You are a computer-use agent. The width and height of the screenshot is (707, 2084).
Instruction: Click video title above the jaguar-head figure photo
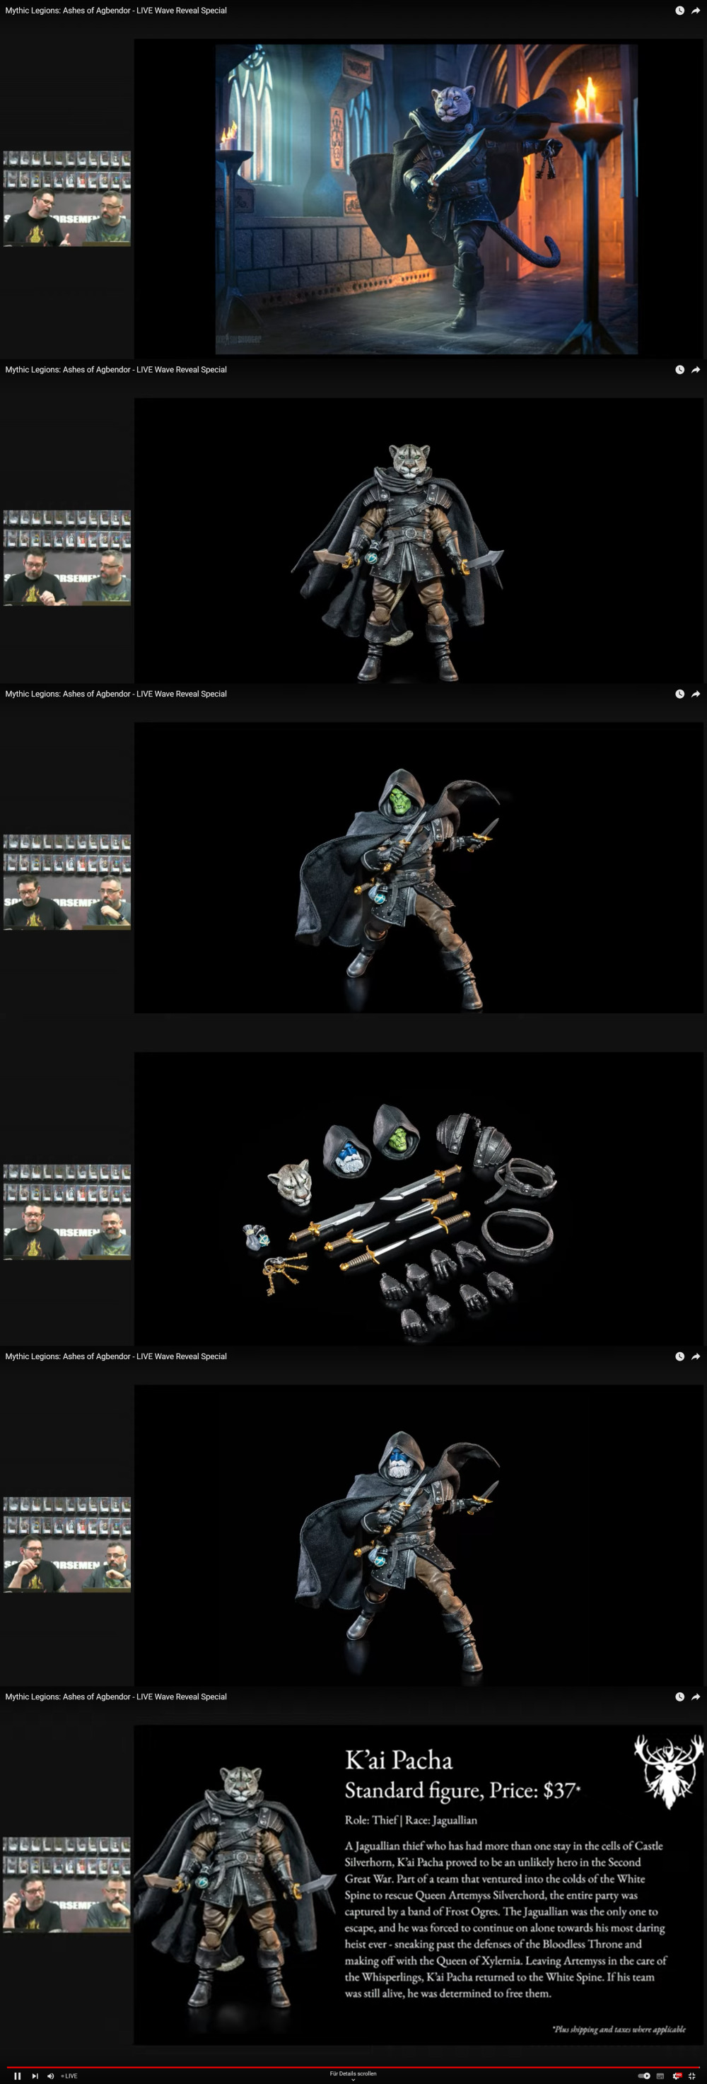click(x=116, y=370)
